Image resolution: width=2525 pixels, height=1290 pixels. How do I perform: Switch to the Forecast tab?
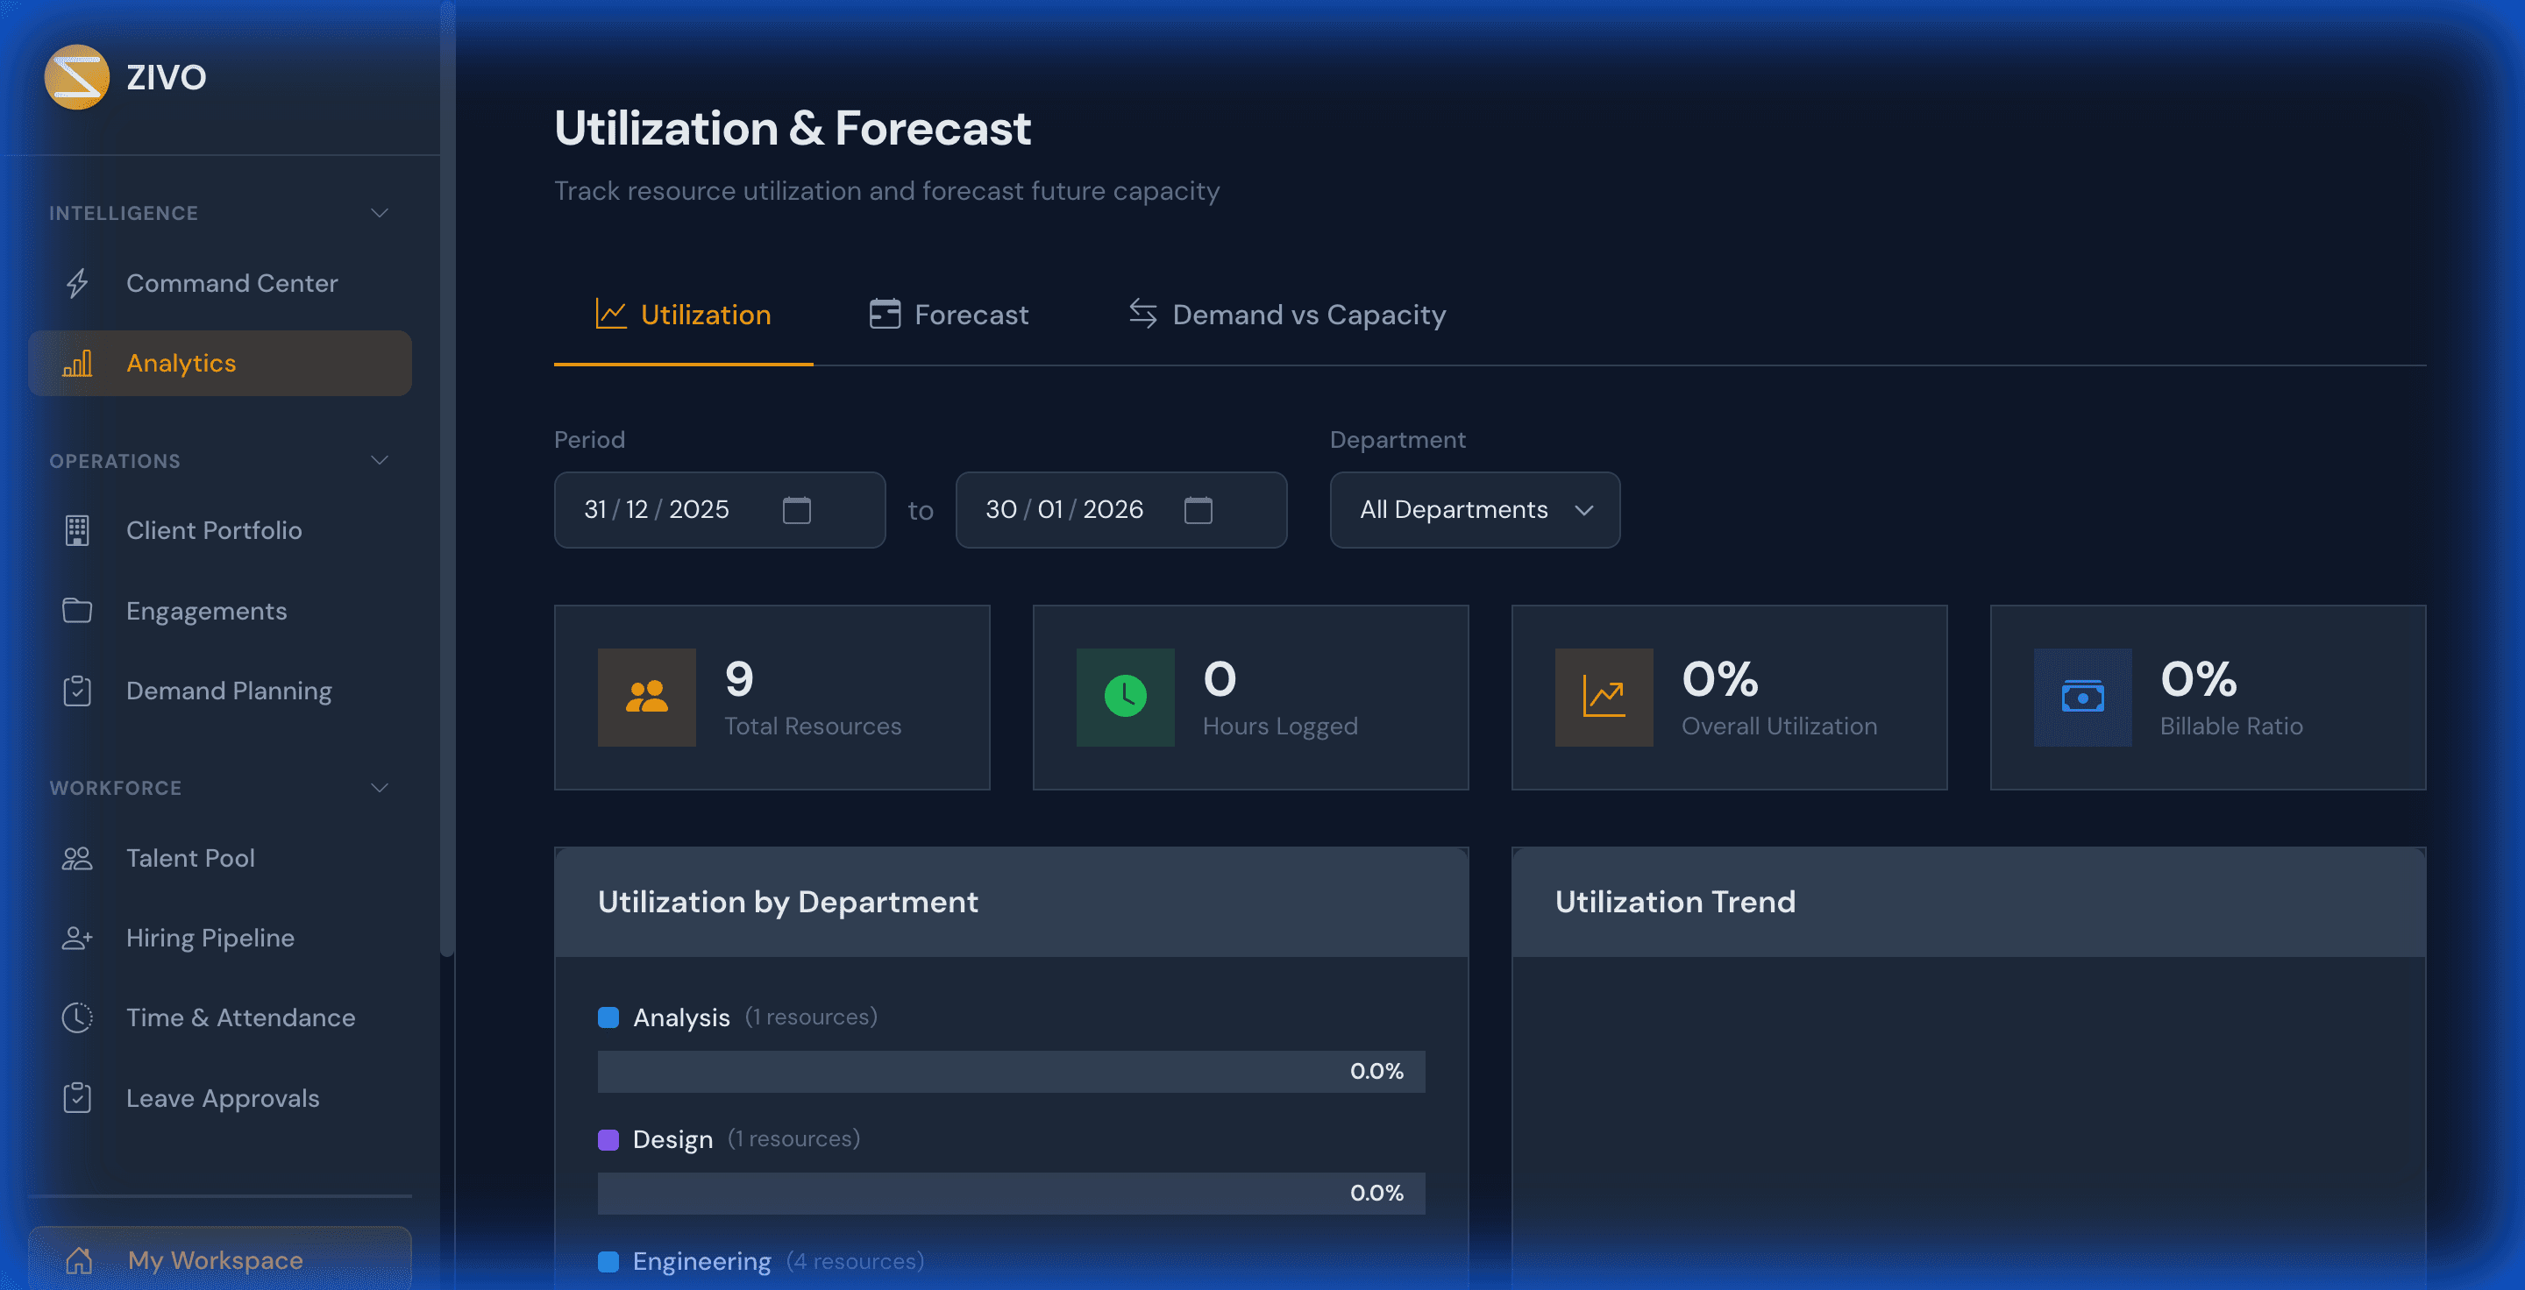coord(947,315)
